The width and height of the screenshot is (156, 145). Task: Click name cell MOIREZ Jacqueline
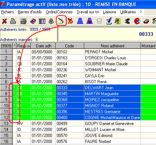click(x=112, y=100)
